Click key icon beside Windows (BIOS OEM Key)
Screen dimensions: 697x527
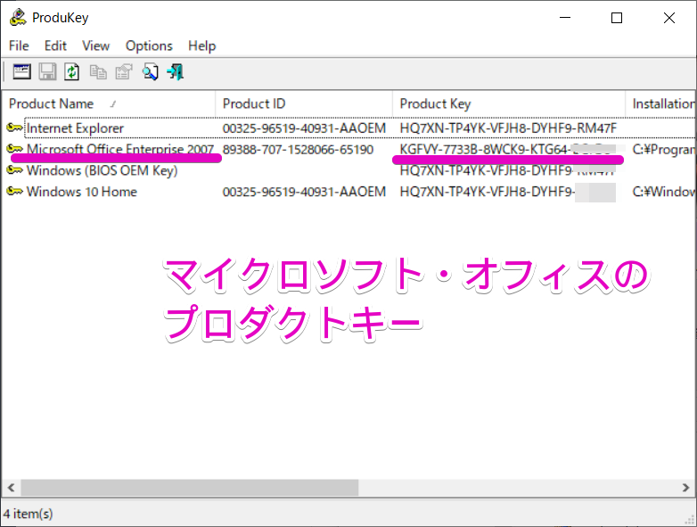click(x=14, y=170)
